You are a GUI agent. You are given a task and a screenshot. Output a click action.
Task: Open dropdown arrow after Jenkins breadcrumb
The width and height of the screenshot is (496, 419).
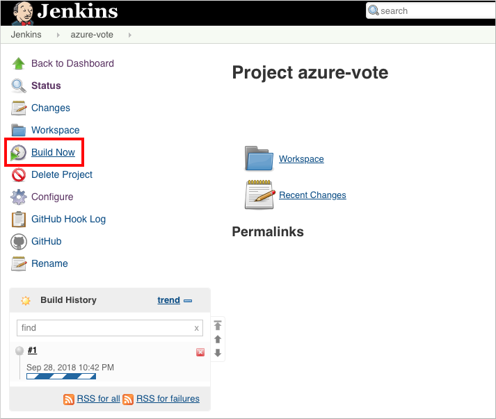(x=58, y=35)
